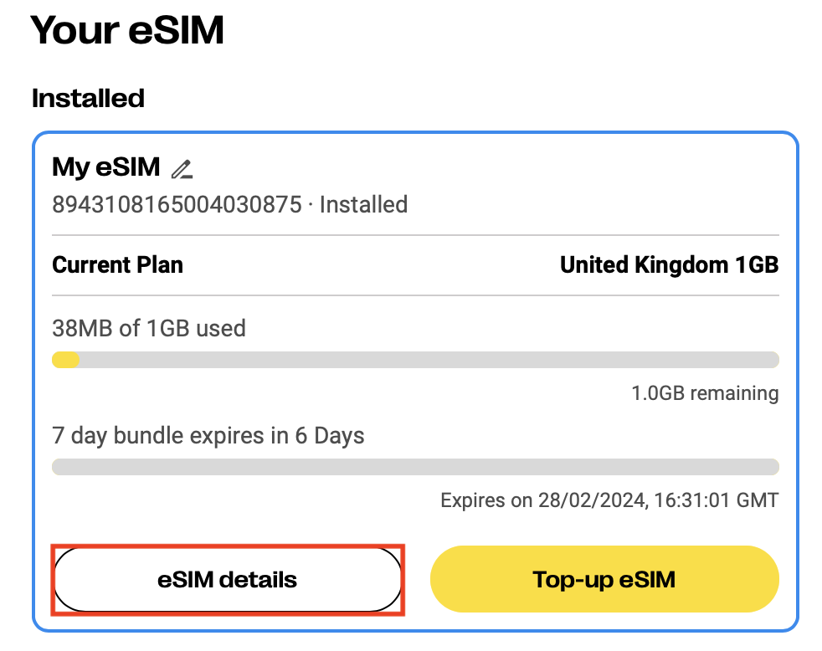The image size is (822, 651).
Task: Click the Expires on 28/02/2024 timestamp
Action: (609, 501)
